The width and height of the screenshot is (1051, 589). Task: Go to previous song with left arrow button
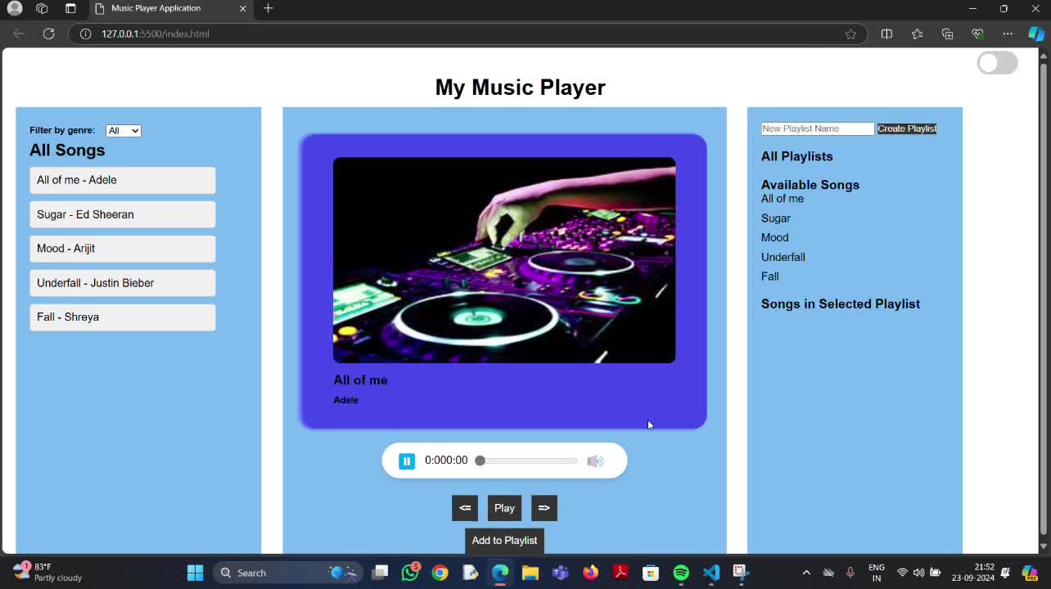coord(465,508)
